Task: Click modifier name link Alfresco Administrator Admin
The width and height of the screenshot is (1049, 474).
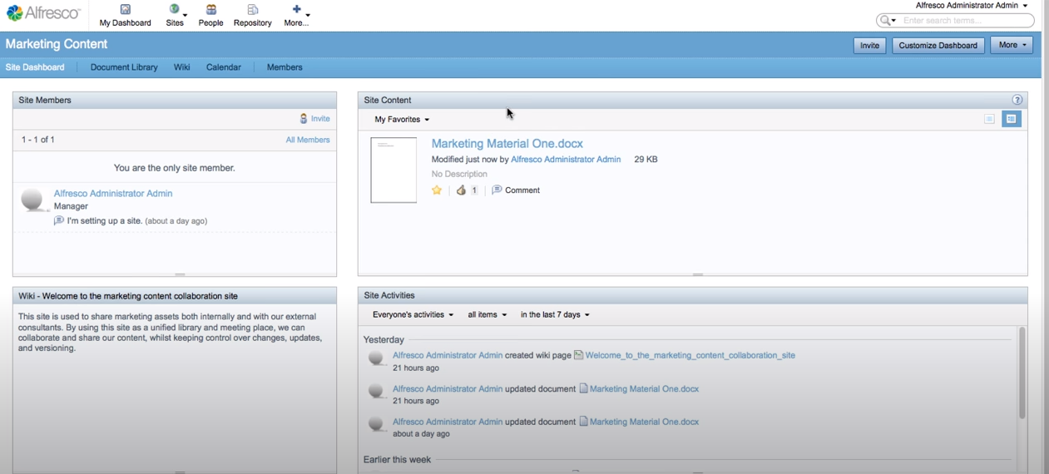Action: (566, 160)
